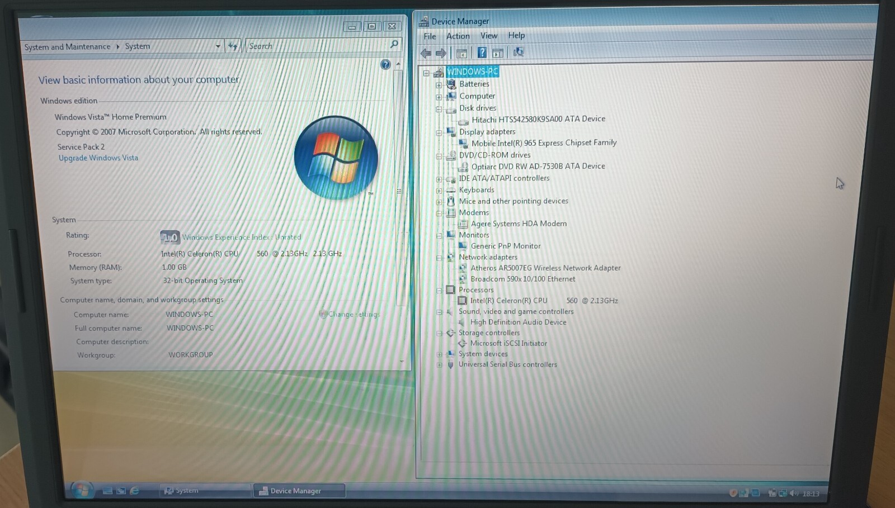Expand IDE ATA/ATAPI controllers category
This screenshot has height=508, width=895.
[x=439, y=179]
